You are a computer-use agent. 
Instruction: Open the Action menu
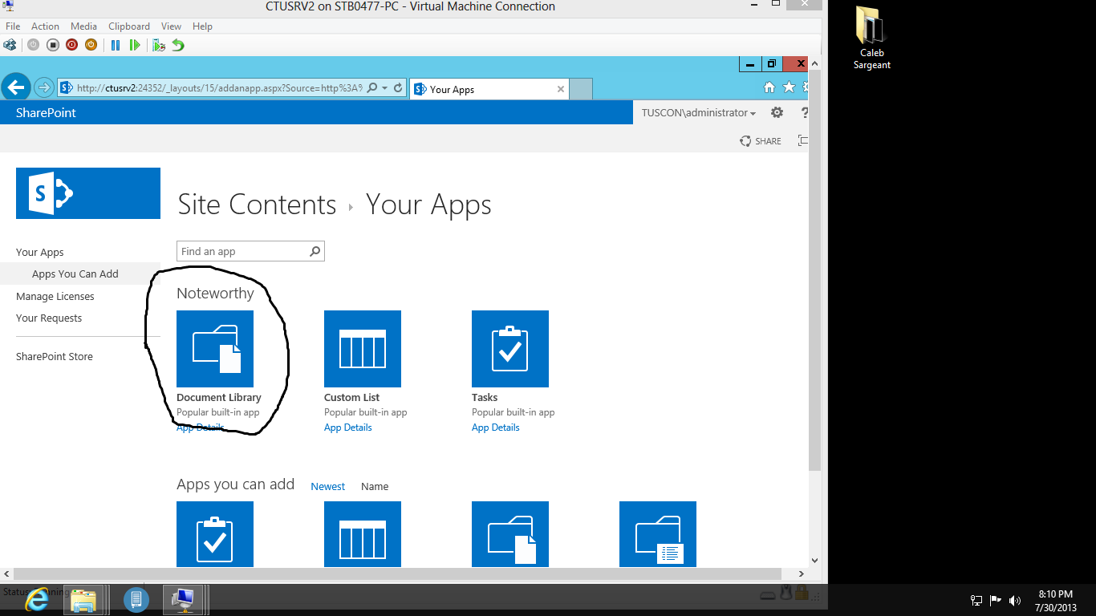click(45, 26)
